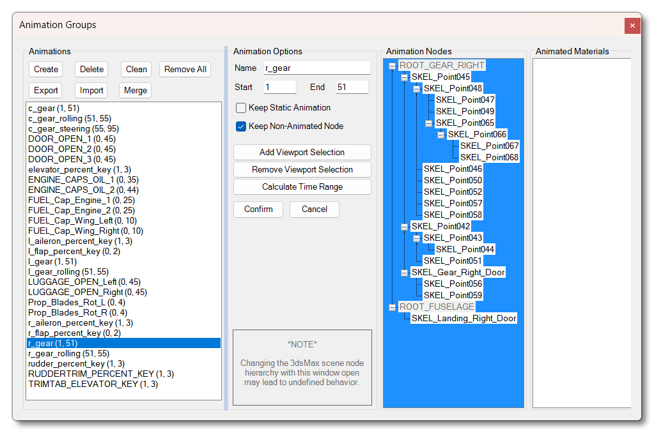The width and height of the screenshot is (654, 433).
Task: Collapse the SKEL_Point045 node
Action: pyautogui.click(x=404, y=77)
